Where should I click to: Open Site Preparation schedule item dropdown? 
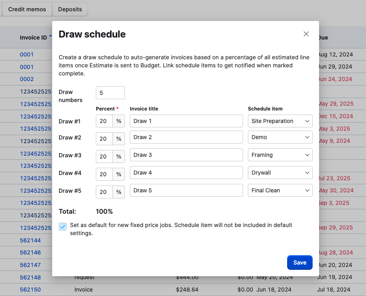coord(280,121)
